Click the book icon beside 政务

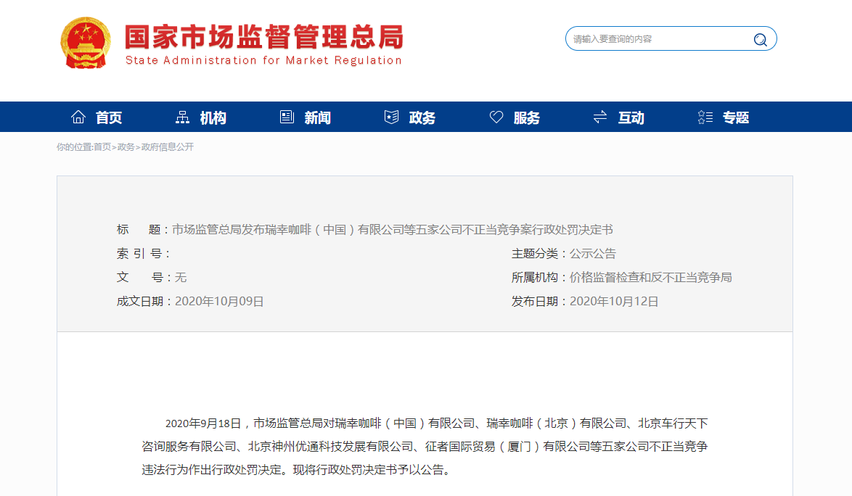391,116
